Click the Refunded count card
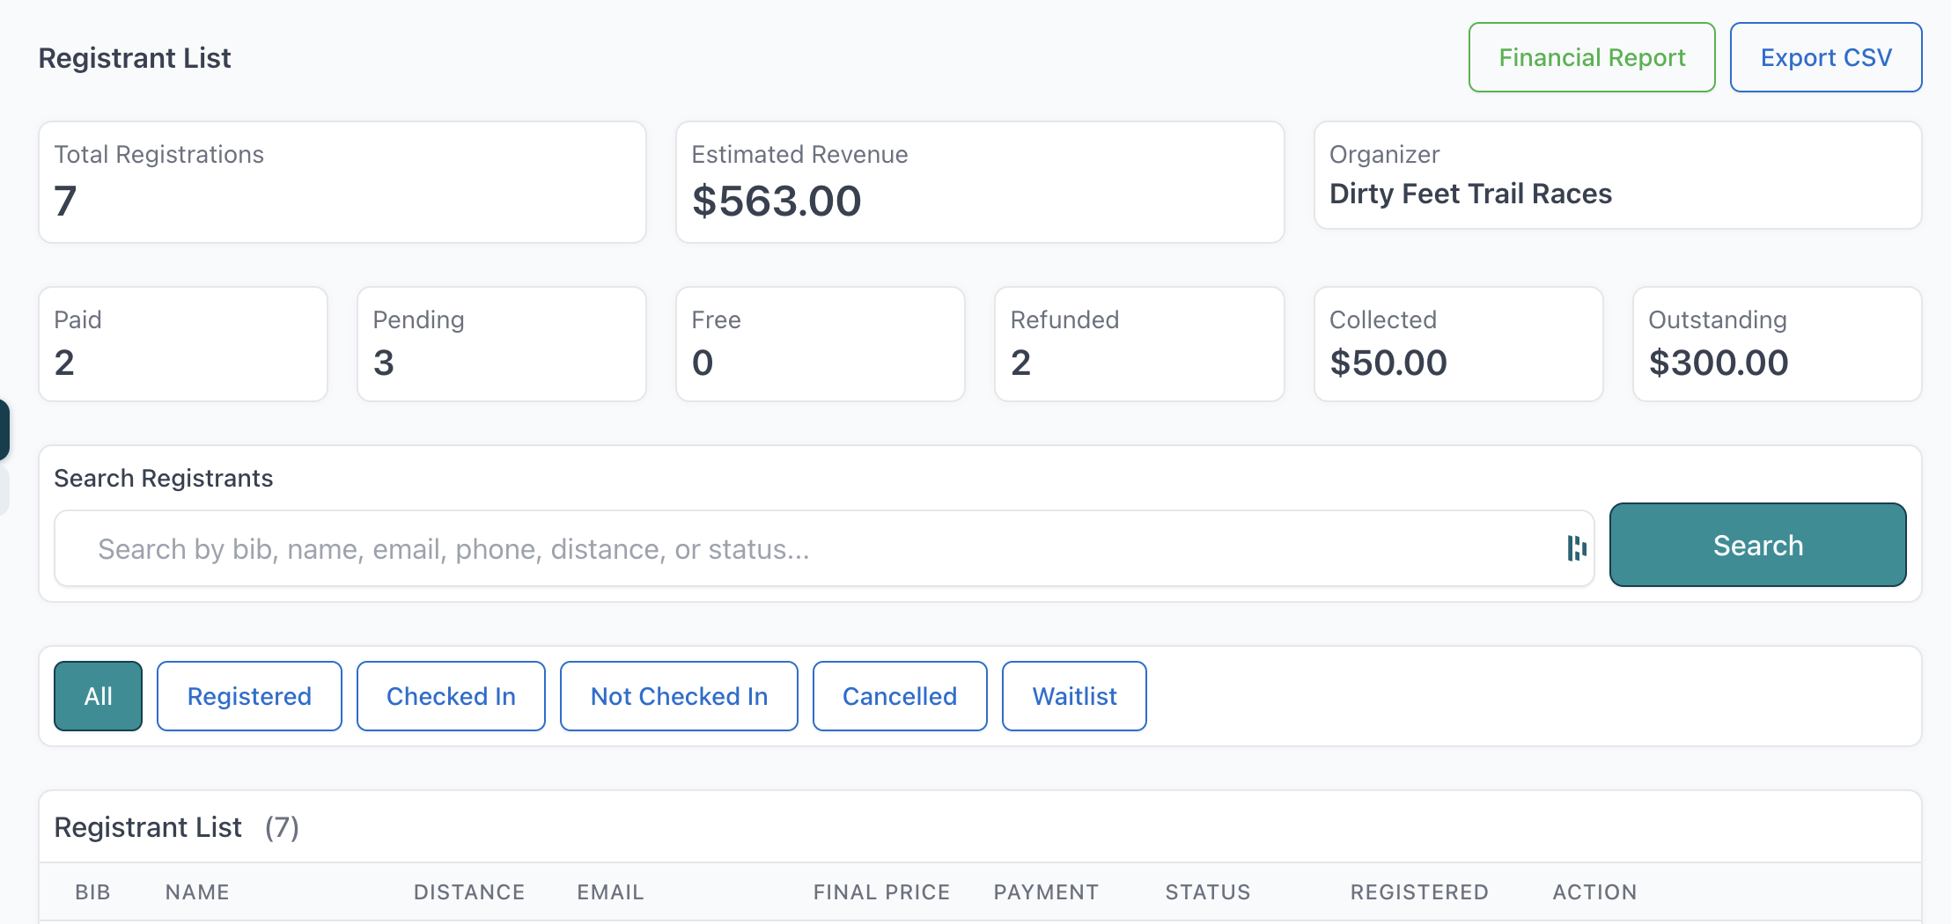The height and width of the screenshot is (924, 1951). pos(1139,344)
